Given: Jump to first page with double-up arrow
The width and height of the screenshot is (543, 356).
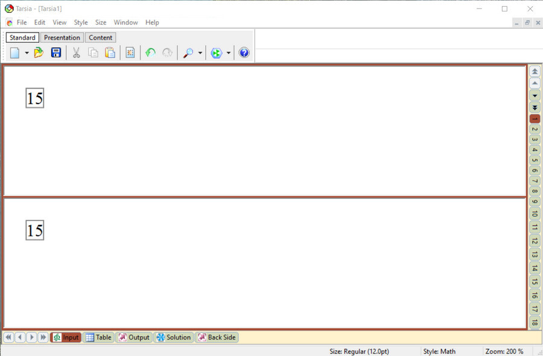Looking at the screenshot, I should coord(535,72).
